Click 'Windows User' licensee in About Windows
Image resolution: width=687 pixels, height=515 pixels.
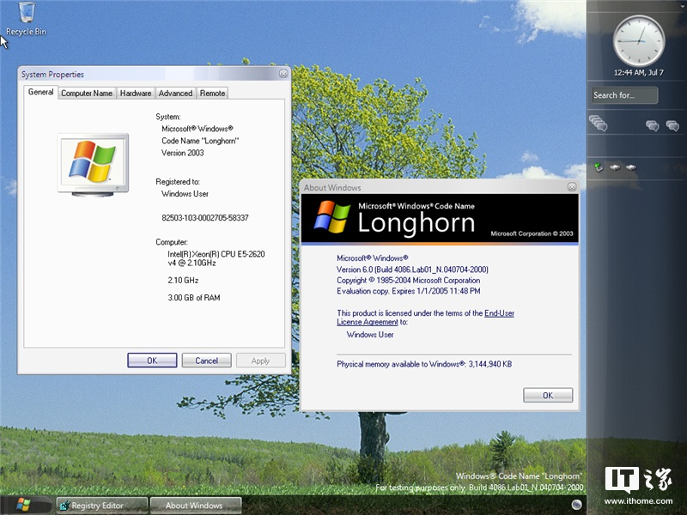pos(370,335)
